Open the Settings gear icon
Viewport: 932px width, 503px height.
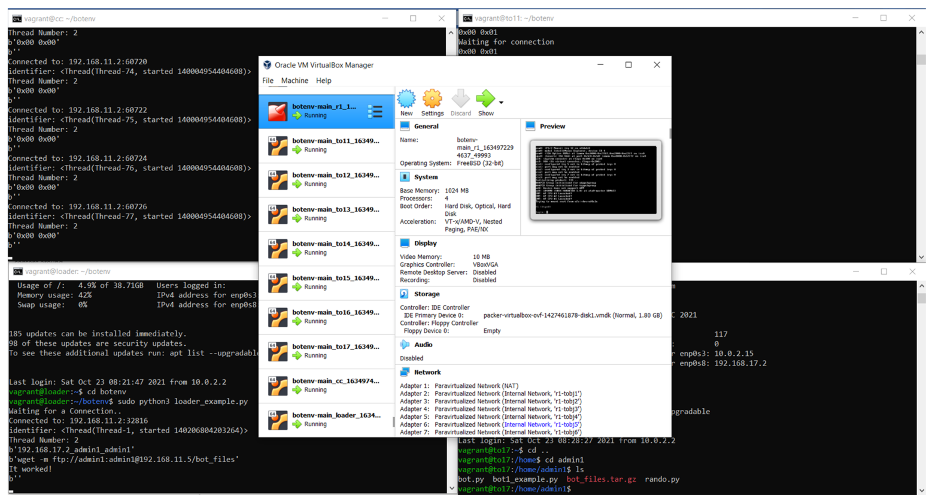[x=432, y=99]
